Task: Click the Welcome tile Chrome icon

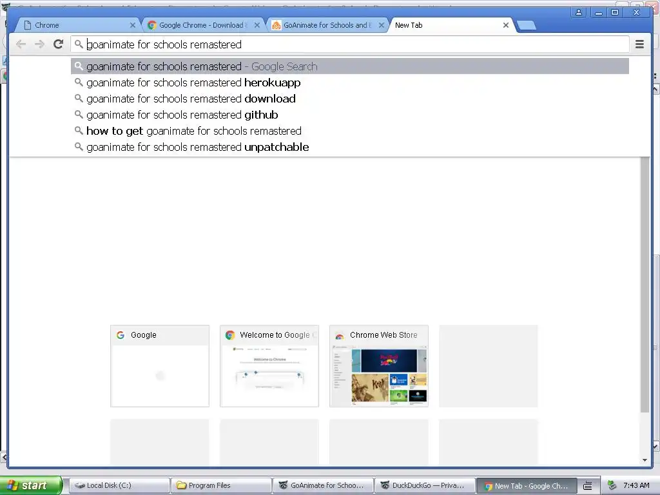Action: [x=230, y=335]
